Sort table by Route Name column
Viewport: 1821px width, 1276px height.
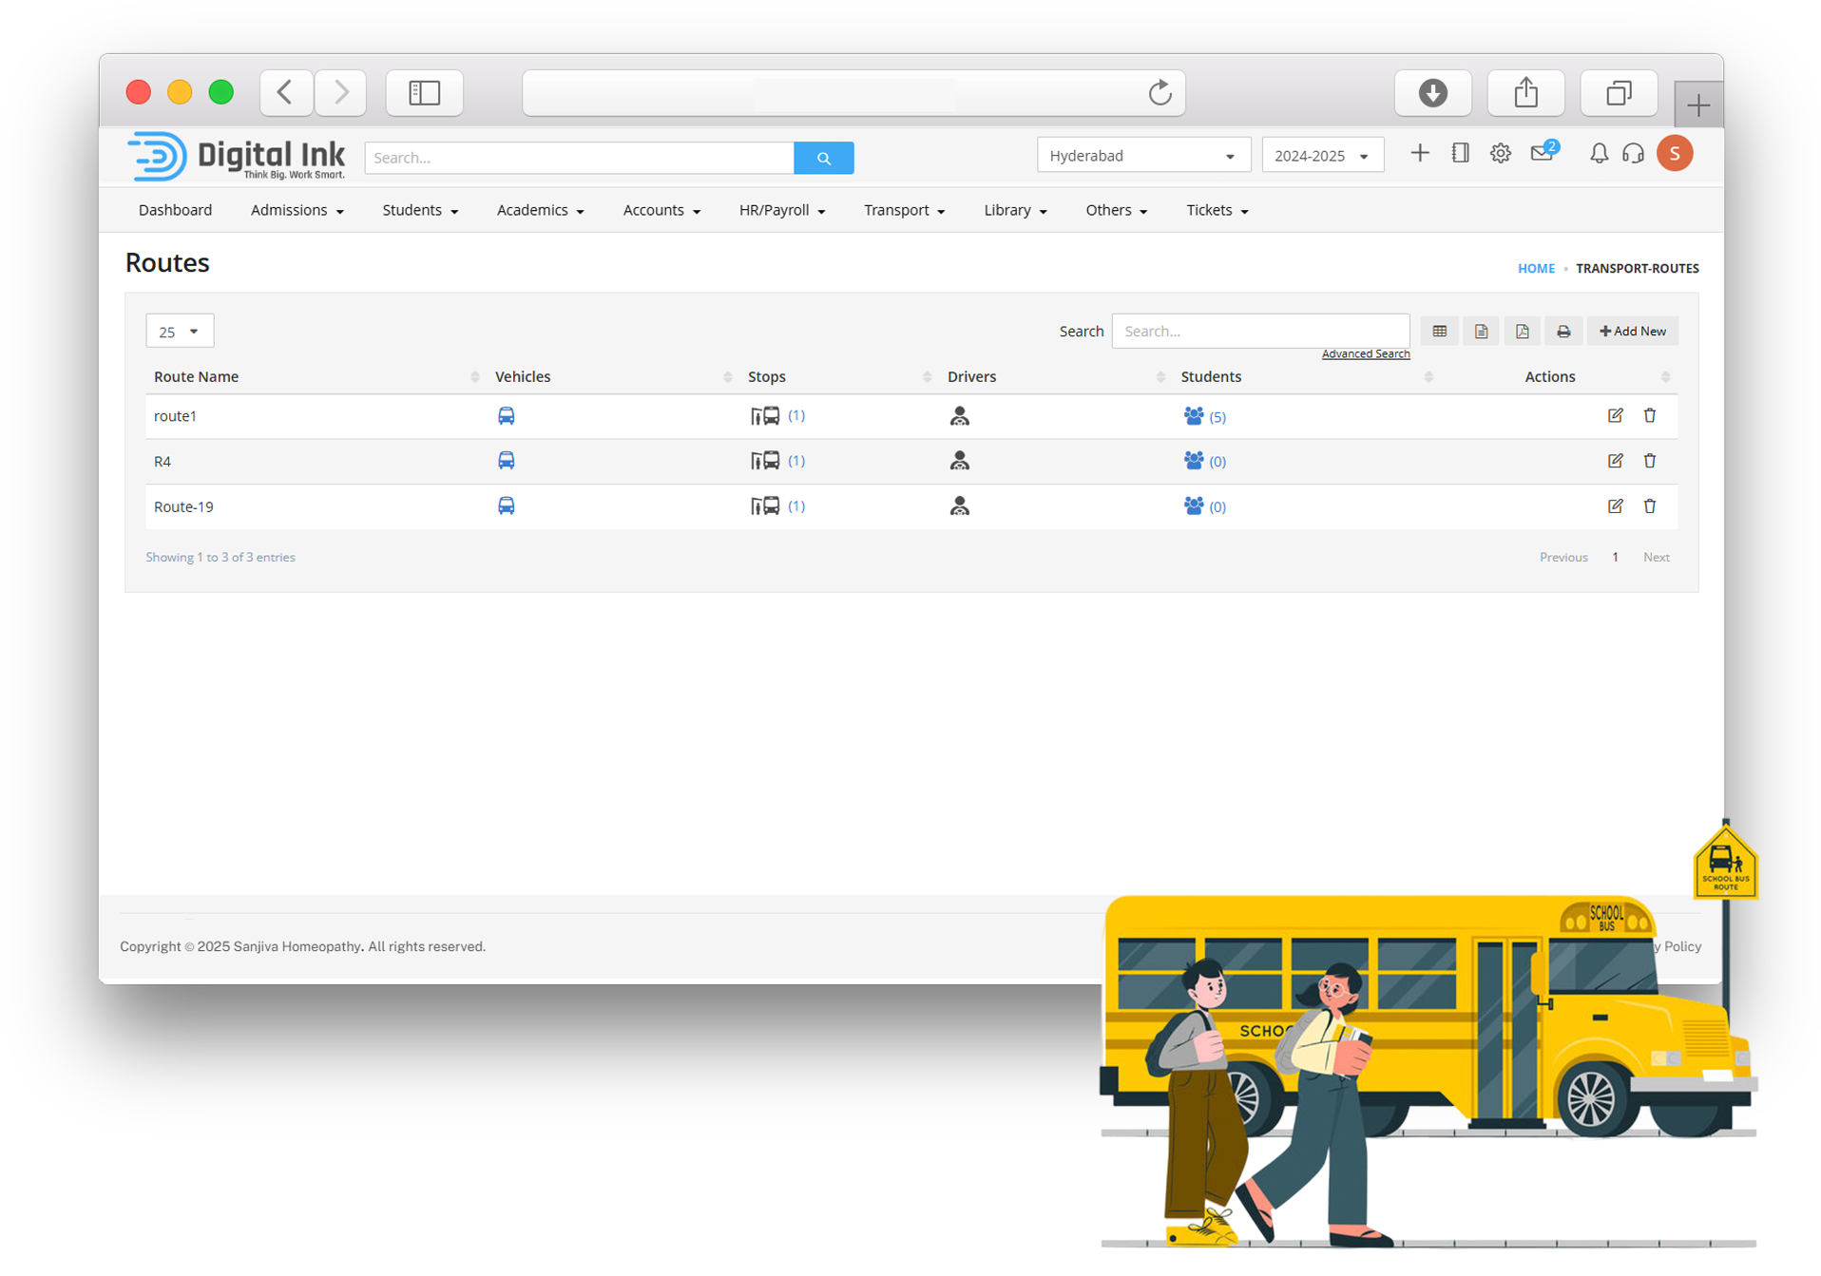197,377
